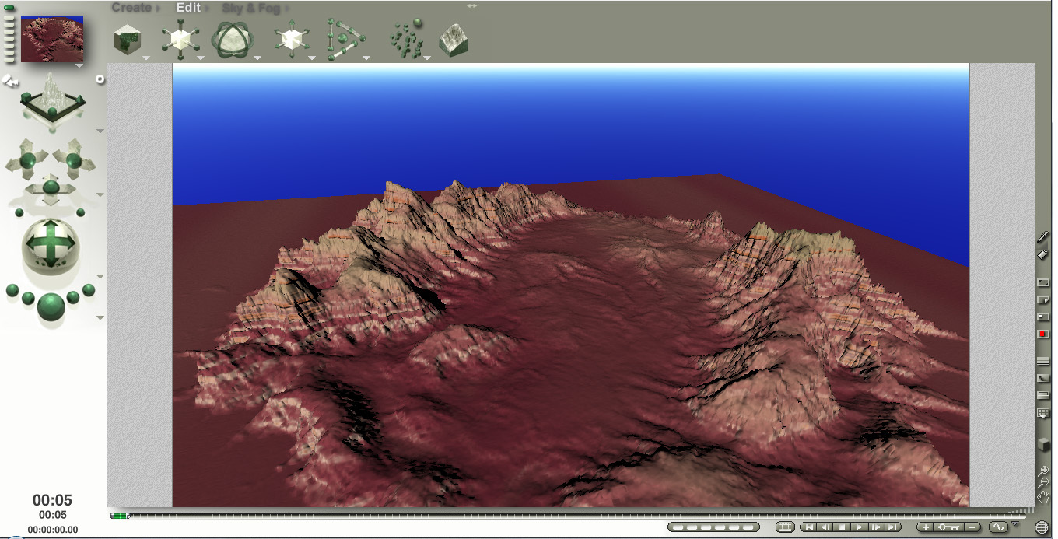The image size is (1058, 539).
Task: Select the Reposition tool with arrows
Action: 292,40
